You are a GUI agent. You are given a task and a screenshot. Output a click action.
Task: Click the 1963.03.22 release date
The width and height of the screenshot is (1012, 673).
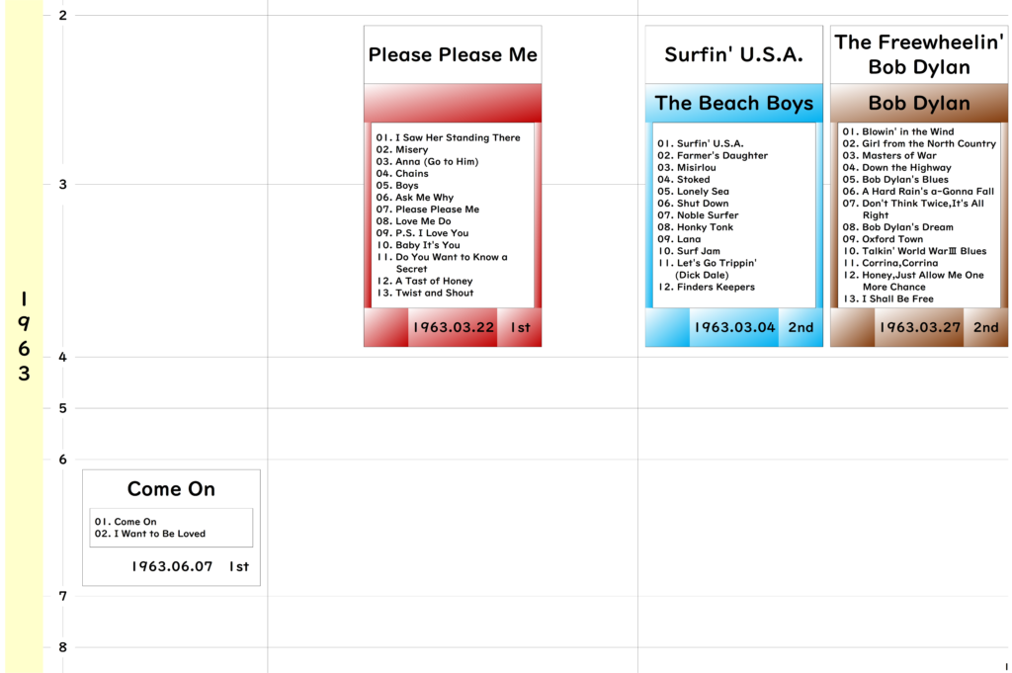(453, 328)
